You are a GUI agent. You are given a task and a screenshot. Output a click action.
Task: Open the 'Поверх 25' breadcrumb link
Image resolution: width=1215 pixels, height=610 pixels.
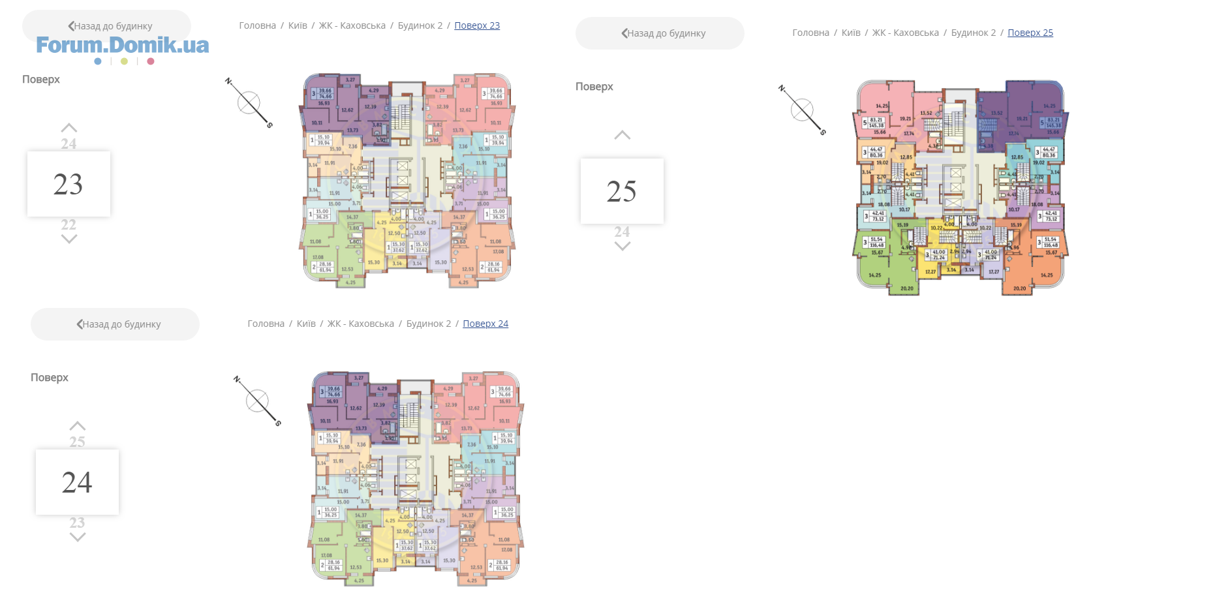coord(1030,33)
